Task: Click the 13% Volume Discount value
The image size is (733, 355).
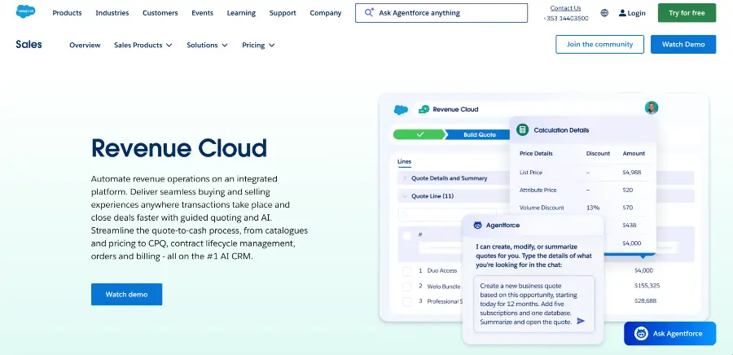Action: [x=593, y=208]
